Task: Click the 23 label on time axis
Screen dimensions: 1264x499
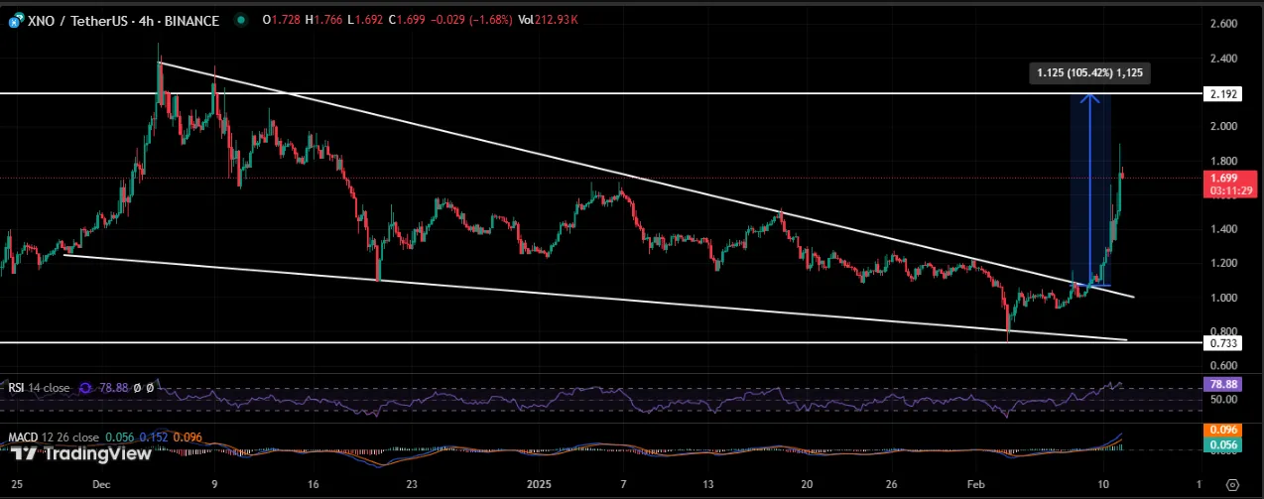Action: pos(413,484)
